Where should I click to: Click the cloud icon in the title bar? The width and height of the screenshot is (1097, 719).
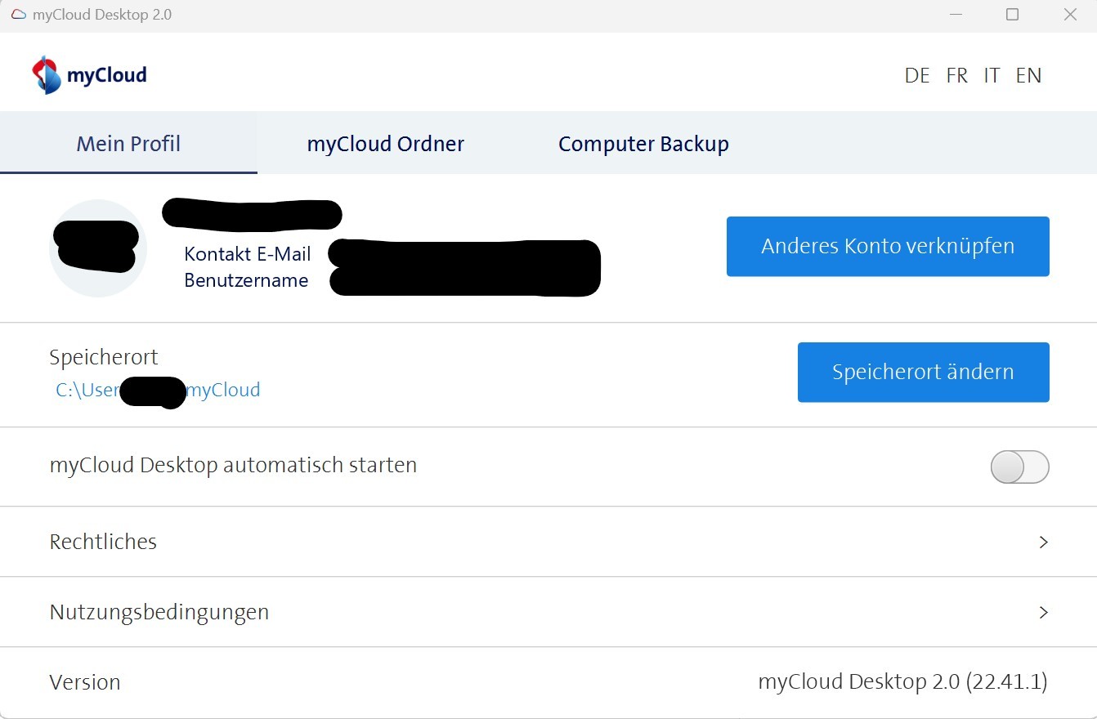(x=18, y=15)
